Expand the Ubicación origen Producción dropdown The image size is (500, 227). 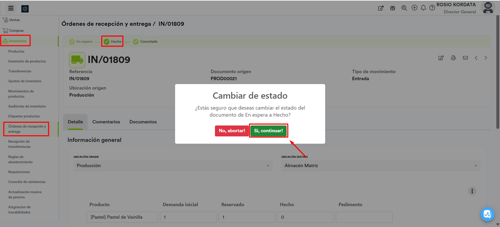click(x=173, y=166)
